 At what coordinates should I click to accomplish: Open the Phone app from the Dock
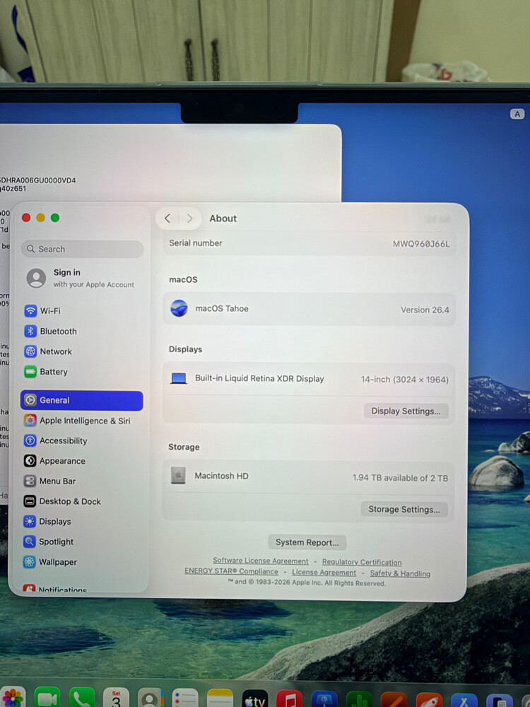[x=81, y=698]
